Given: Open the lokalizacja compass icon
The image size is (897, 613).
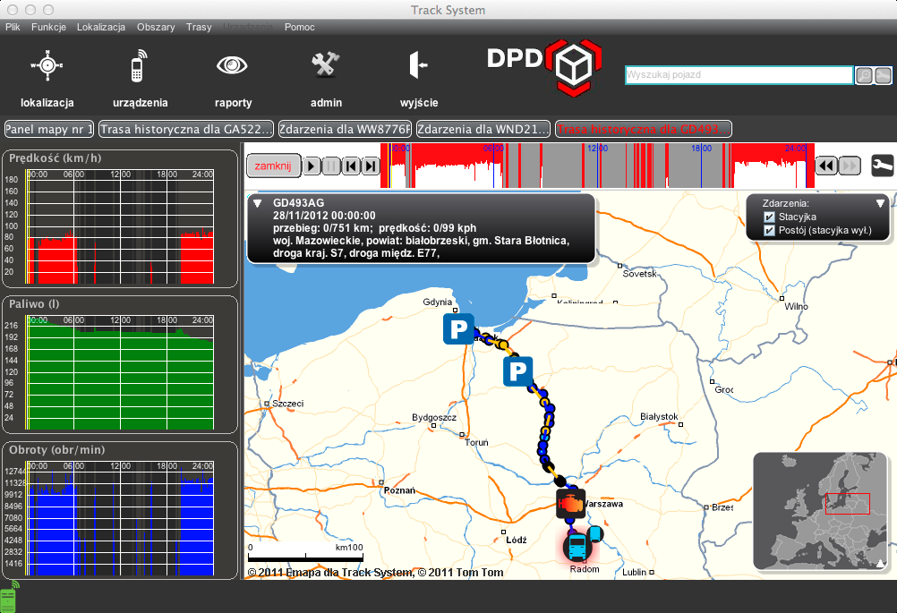Looking at the screenshot, I should click(47, 65).
